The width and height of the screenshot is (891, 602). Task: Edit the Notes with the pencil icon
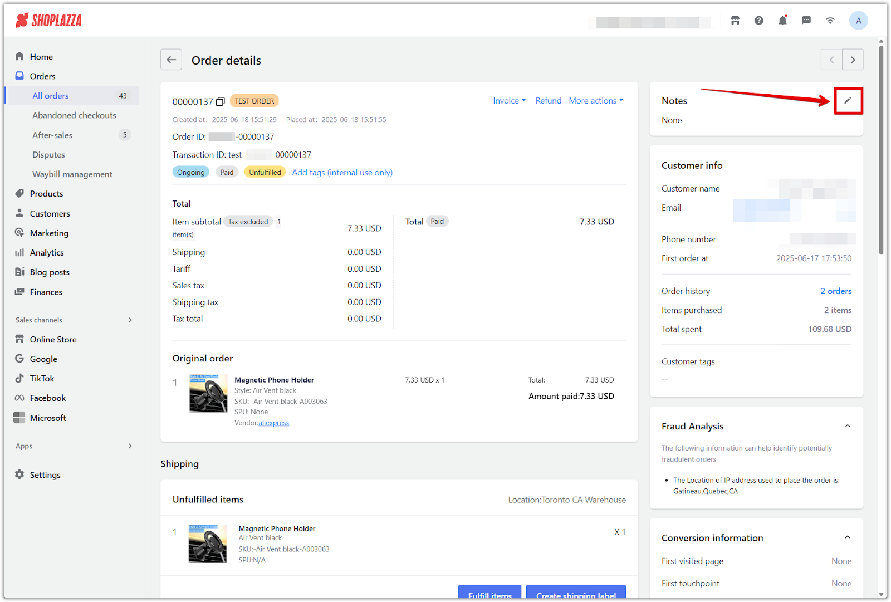click(848, 100)
